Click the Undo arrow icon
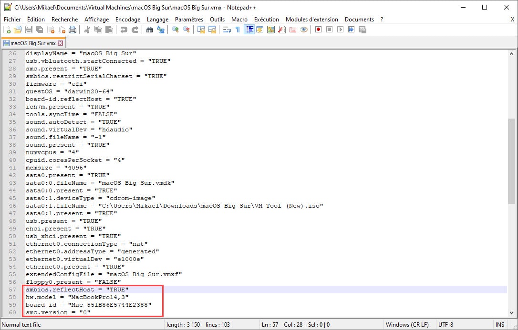 (x=124, y=30)
